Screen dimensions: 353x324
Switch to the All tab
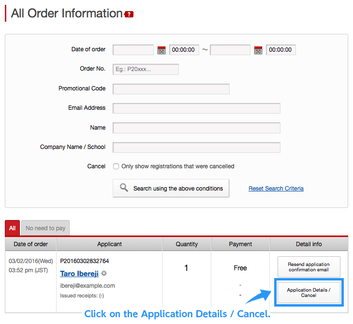(x=13, y=228)
